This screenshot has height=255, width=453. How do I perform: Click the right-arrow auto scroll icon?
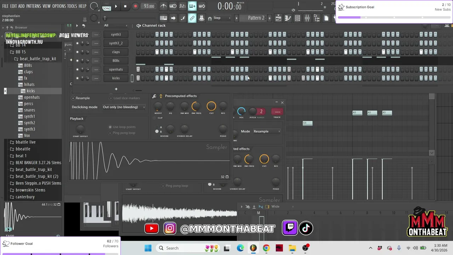pos(173,18)
